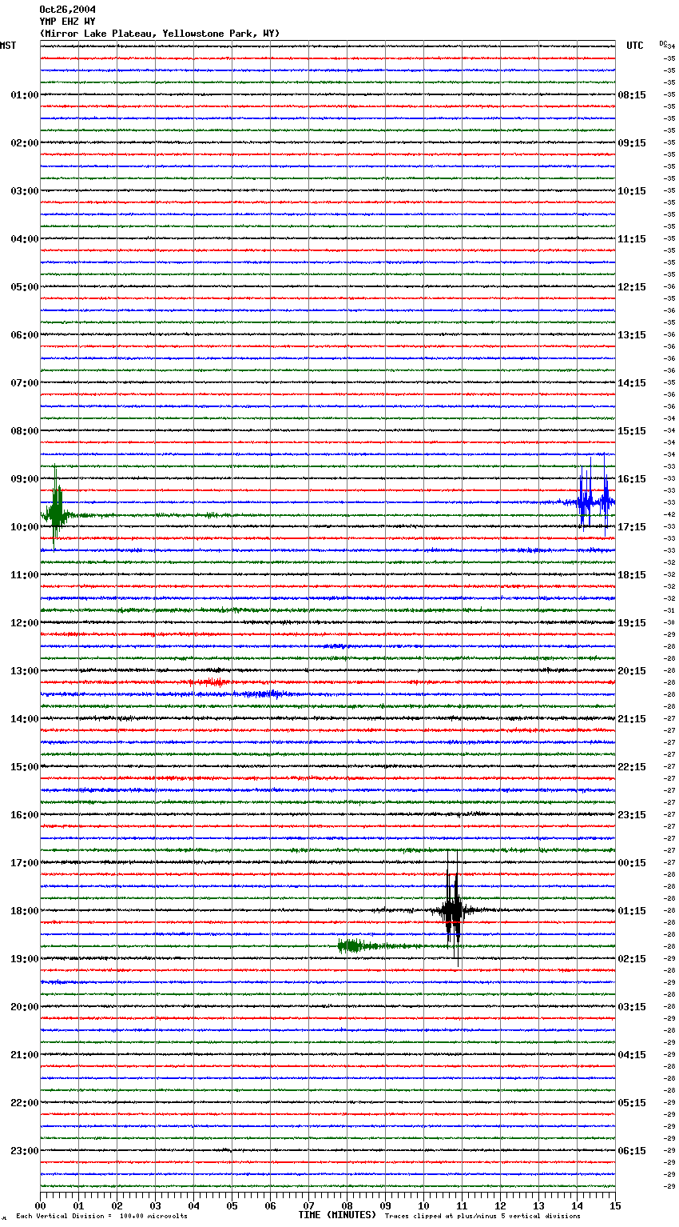Click the x-axis minute tick label 01

(x=78, y=1205)
